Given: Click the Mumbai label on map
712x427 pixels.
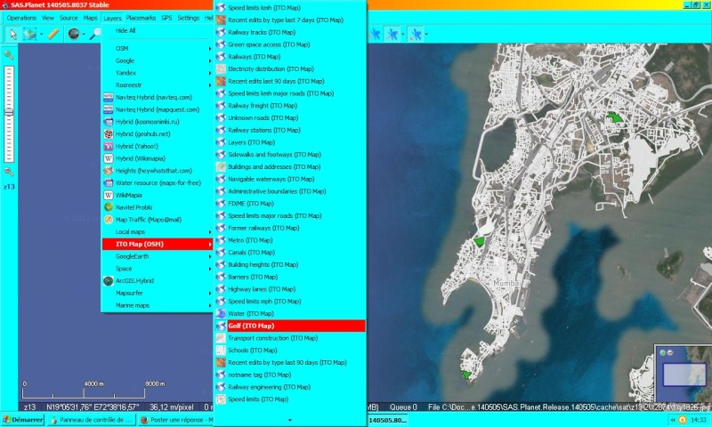Looking at the screenshot, I should click(506, 283).
